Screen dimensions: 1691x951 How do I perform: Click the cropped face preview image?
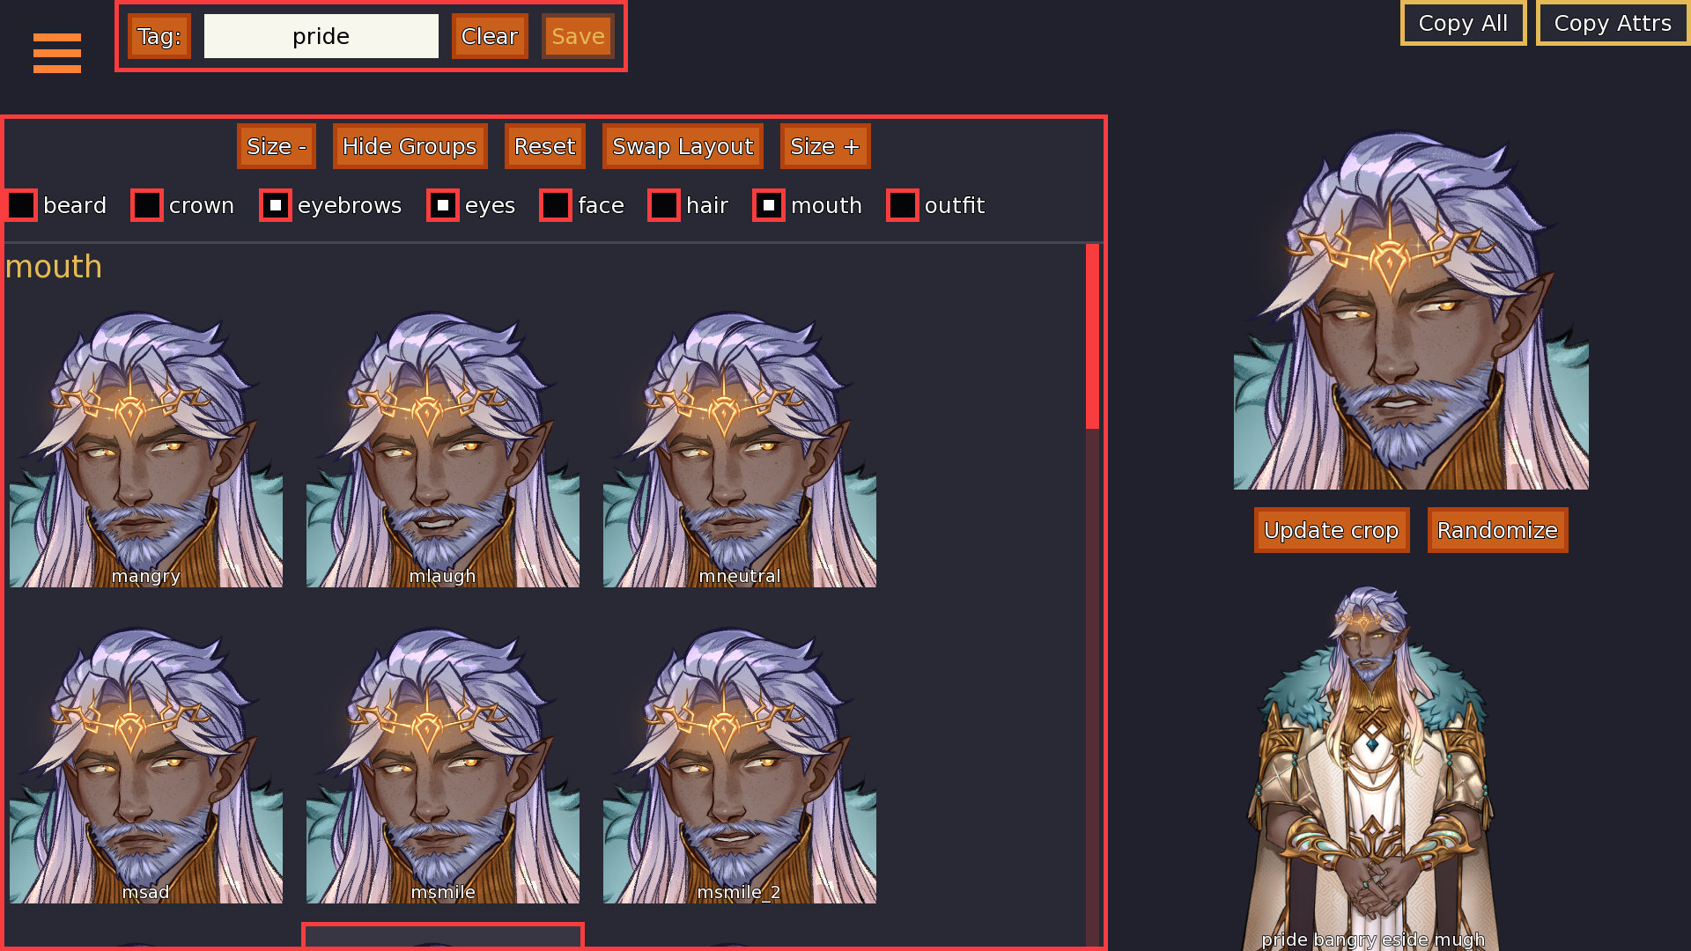coord(1411,310)
